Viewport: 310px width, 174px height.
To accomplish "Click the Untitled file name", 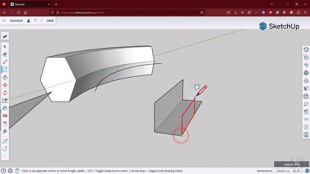I will [x=16, y=20].
